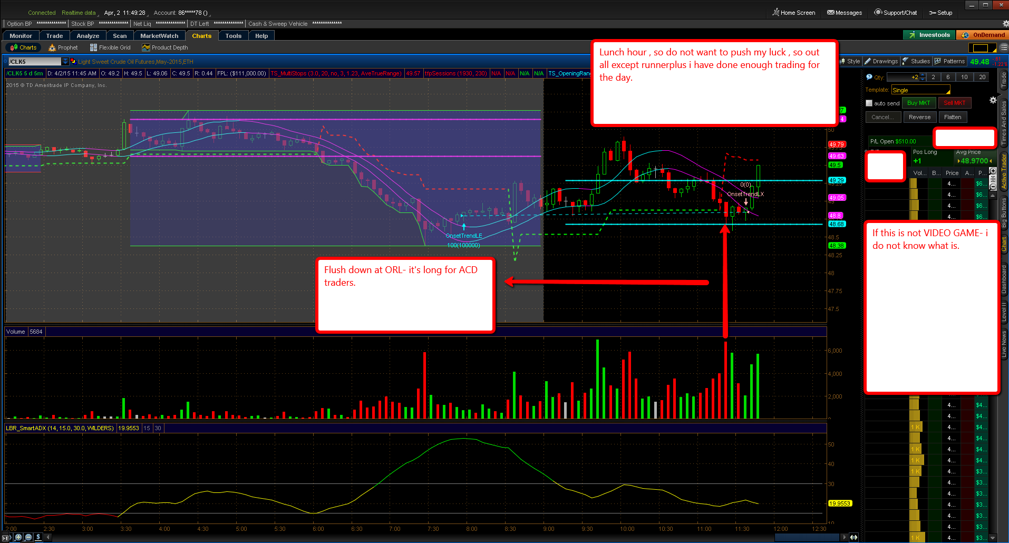Toggle the Live News side panel
This screenshot has width=1009, height=543.
(x=1004, y=344)
